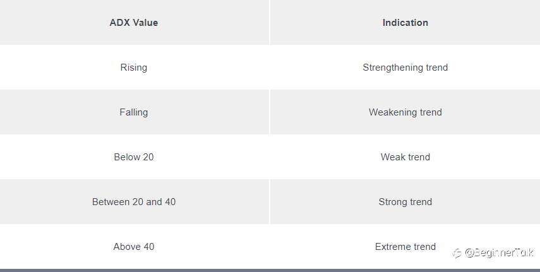Image resolution: width=540 pixels, height=272 pixels.
Task: Click the Strengthening trend cell
Action: tap(405, 67)
